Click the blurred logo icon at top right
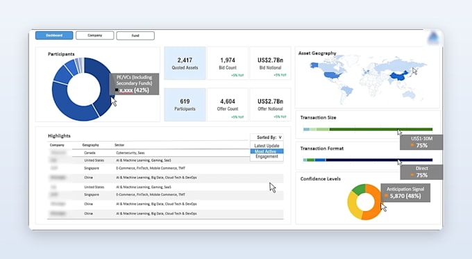 433,38
